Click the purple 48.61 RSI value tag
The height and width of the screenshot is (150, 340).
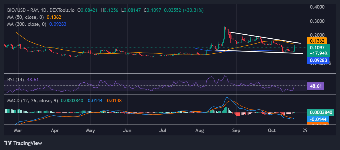316,86
